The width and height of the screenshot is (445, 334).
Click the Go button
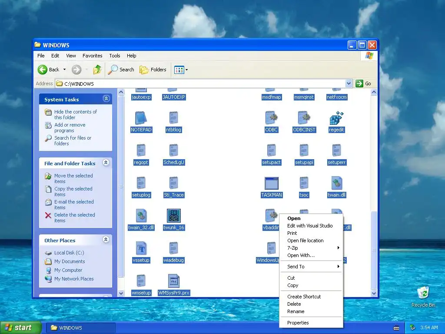click(363, 83)
